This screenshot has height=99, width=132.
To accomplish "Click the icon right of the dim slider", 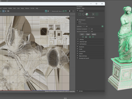I will pos(73,11).
